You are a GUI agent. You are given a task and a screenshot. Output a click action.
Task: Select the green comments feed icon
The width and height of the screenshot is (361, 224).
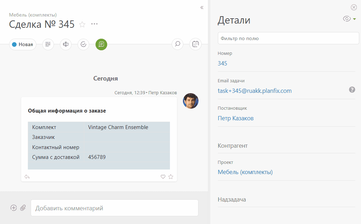(x=101, y=44)
